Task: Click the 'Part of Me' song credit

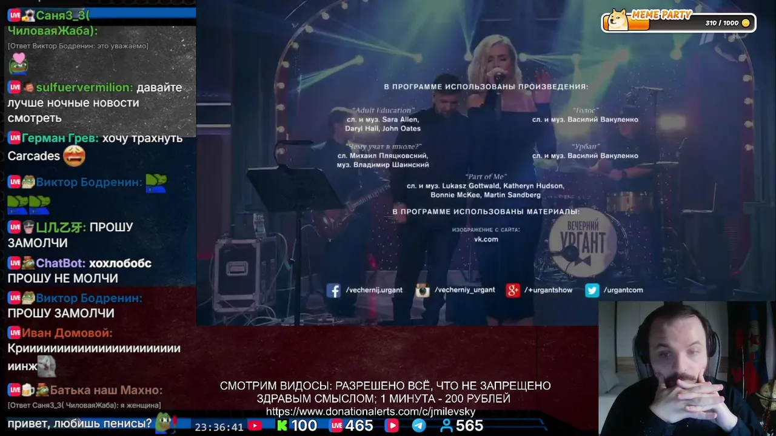Action: click(x=486, y=177)
